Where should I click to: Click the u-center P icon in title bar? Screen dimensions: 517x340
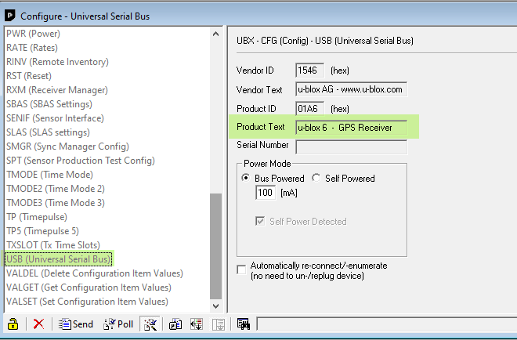(9, 15)
